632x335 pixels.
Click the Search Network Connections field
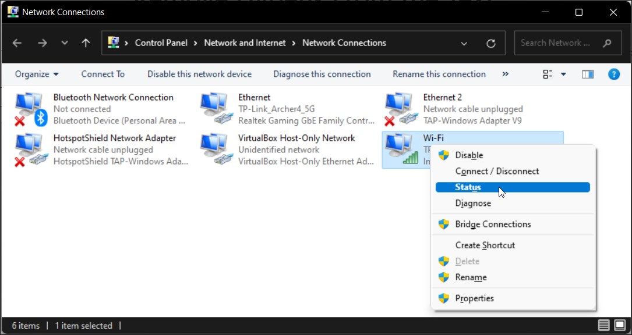(x=568, y=42)
